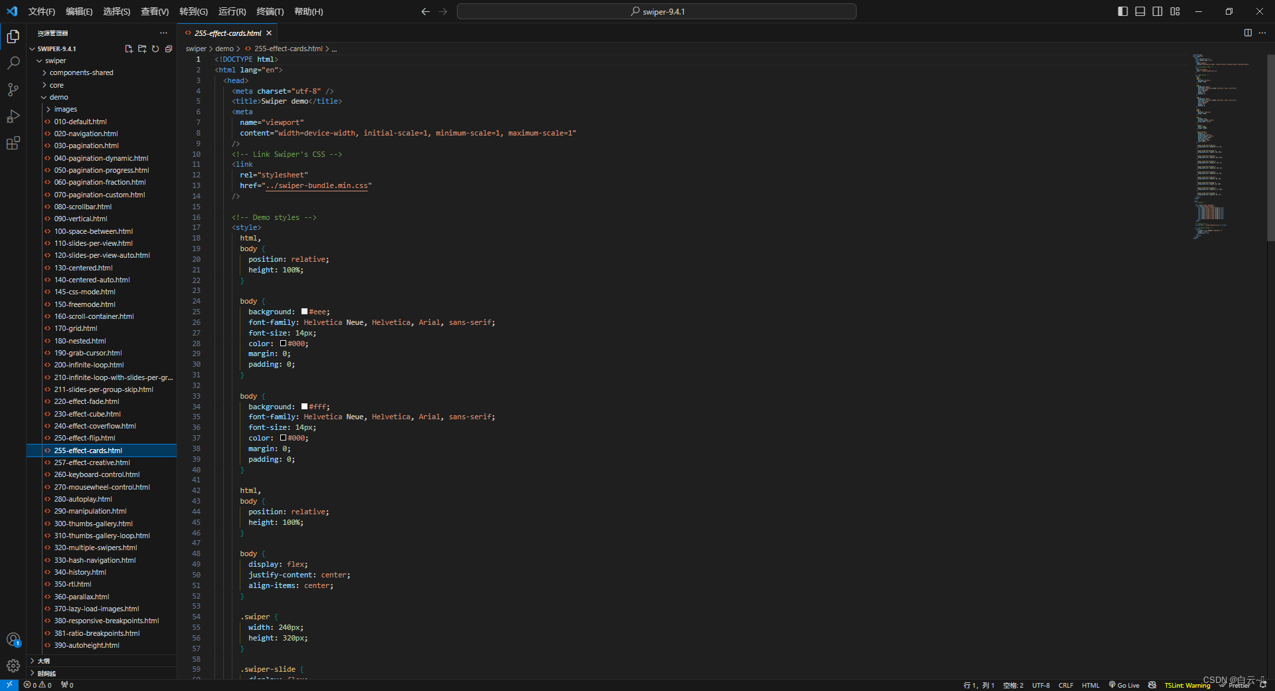Open the 终端(T) menu

pos(270,11)
